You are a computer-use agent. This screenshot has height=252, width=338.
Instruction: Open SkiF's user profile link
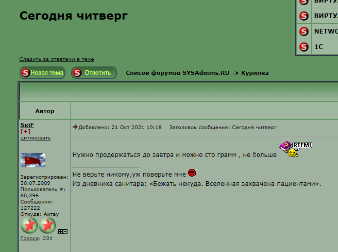coord(27,125)
